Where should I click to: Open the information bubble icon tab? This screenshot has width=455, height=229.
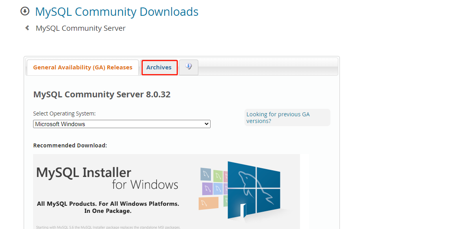tap(188, 67)
